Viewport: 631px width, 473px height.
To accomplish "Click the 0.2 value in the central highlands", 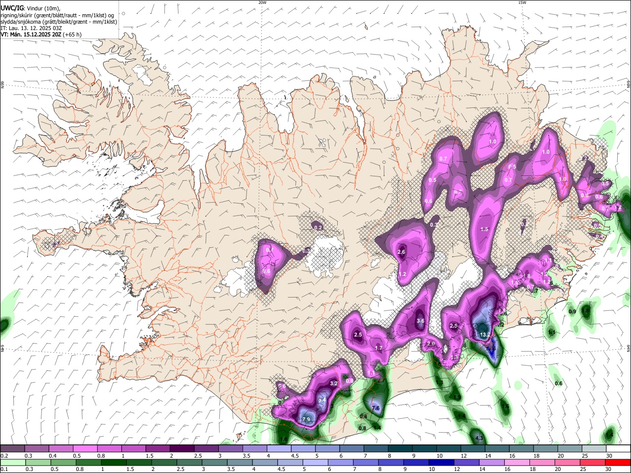I will click(318, 227).
